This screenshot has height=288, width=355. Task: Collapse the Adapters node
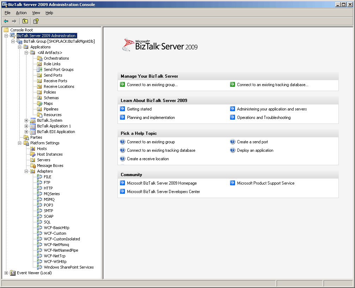[x=26, y=172]
